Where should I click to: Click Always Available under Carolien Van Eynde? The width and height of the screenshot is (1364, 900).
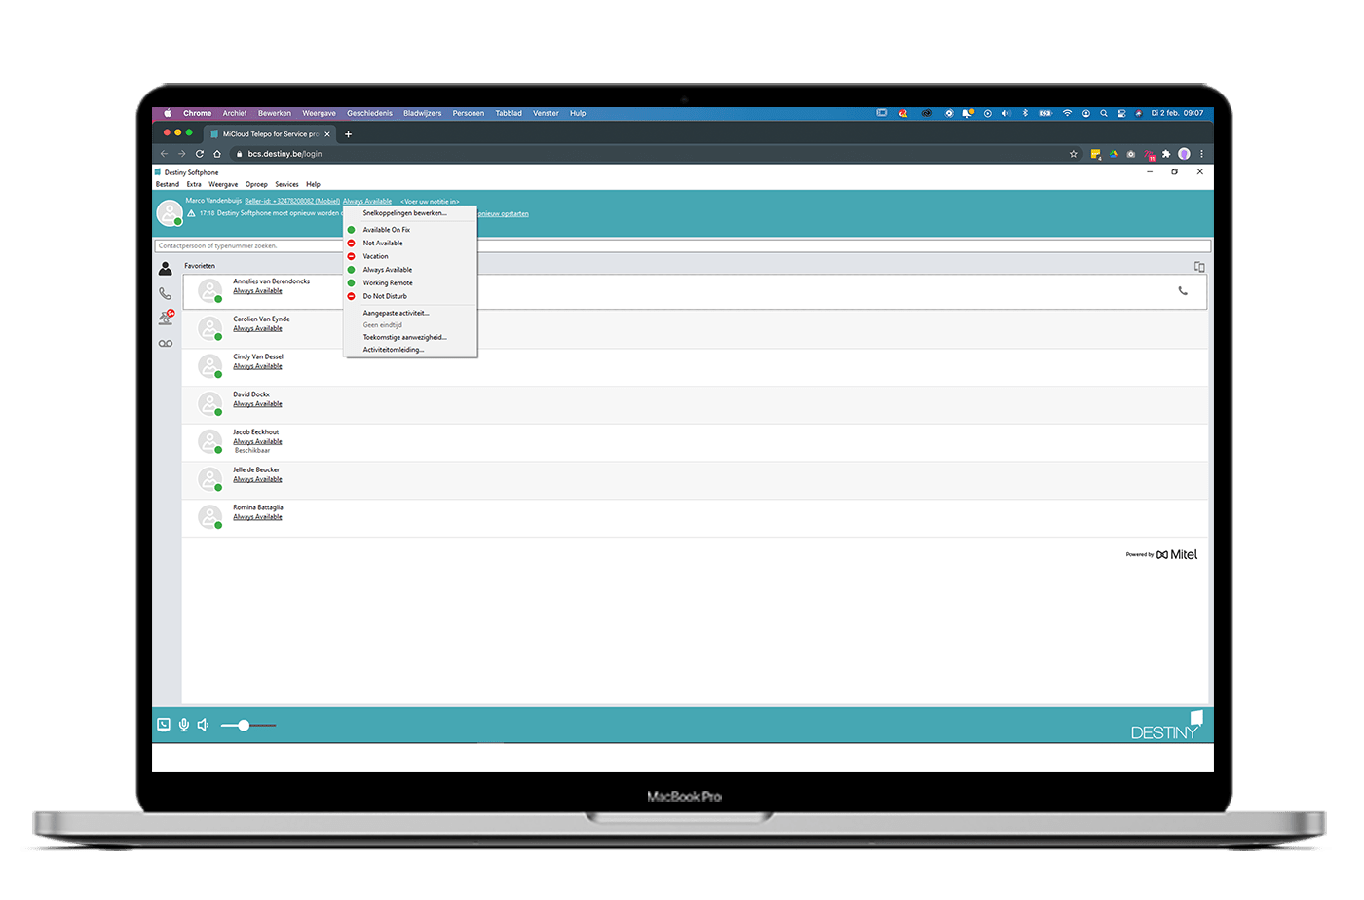(257, 329)
